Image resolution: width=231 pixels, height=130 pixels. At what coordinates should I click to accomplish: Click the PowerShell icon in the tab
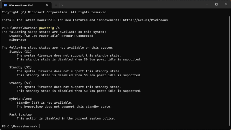(5, 5)
